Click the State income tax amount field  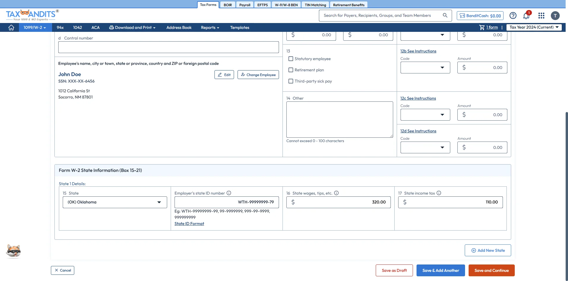(x=450, y=202)
